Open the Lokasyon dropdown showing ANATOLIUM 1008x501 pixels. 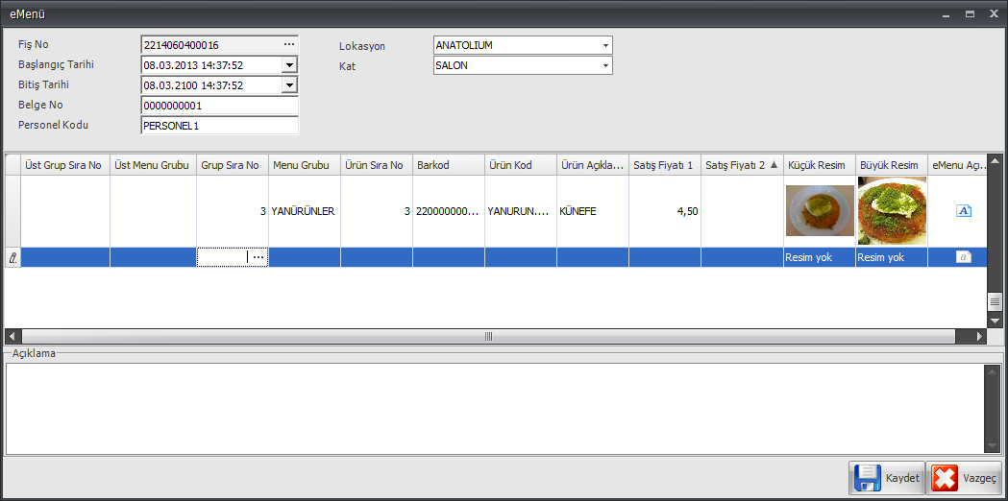click(605, 45)
